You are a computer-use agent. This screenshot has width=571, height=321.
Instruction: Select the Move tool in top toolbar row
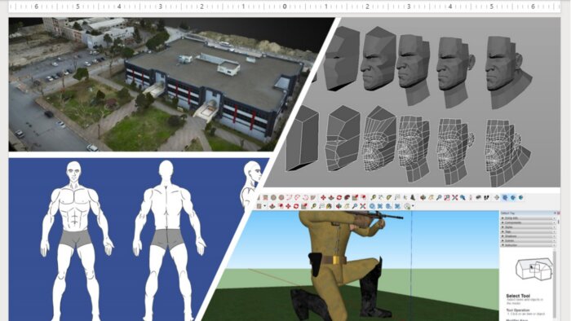point(323,197)
